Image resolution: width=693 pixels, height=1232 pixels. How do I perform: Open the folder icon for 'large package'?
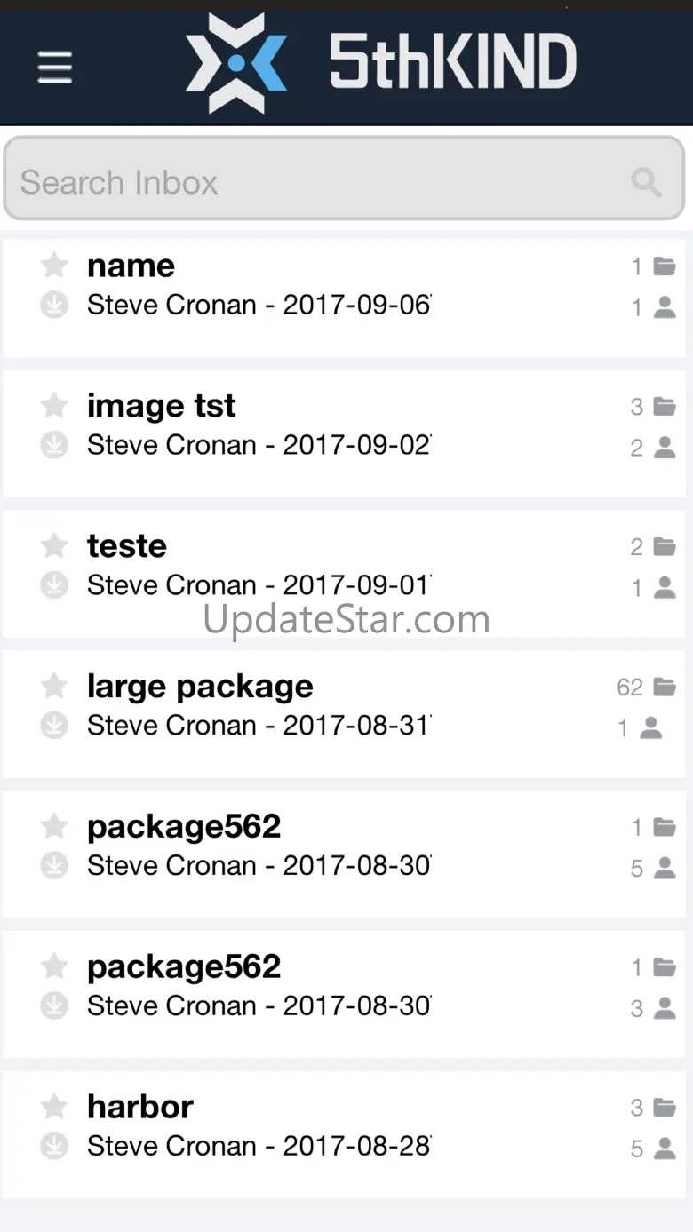pyautogui.click(x=664, y=687)
